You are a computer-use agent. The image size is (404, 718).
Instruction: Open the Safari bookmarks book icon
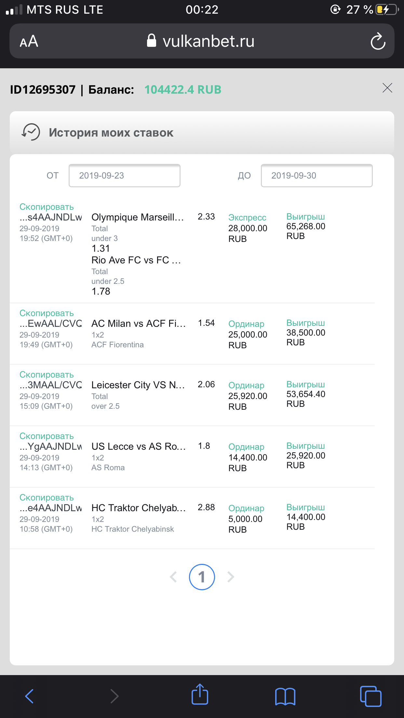click(x=285, y=697)
